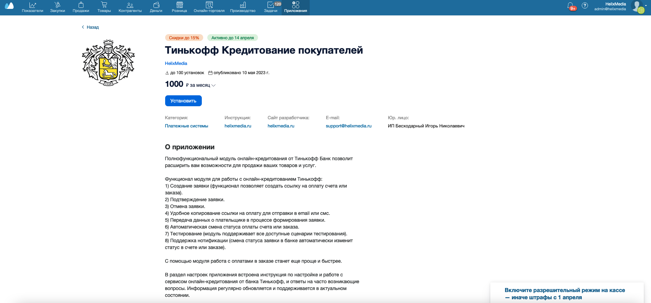651x303 pixels.
Task: Click the user avatar picture
Action: (637, 6)
